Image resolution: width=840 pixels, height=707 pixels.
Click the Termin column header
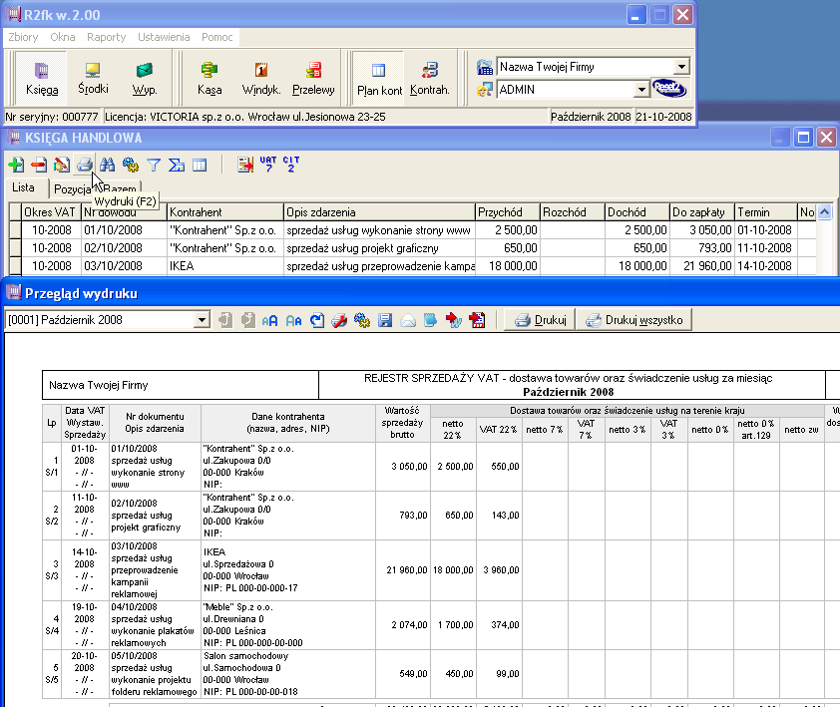[766, 212]
